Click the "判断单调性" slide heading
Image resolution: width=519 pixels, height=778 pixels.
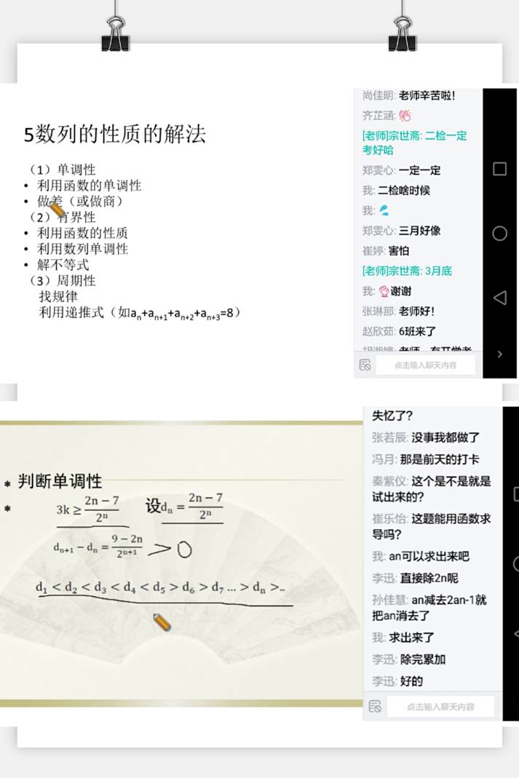[60, 481]
